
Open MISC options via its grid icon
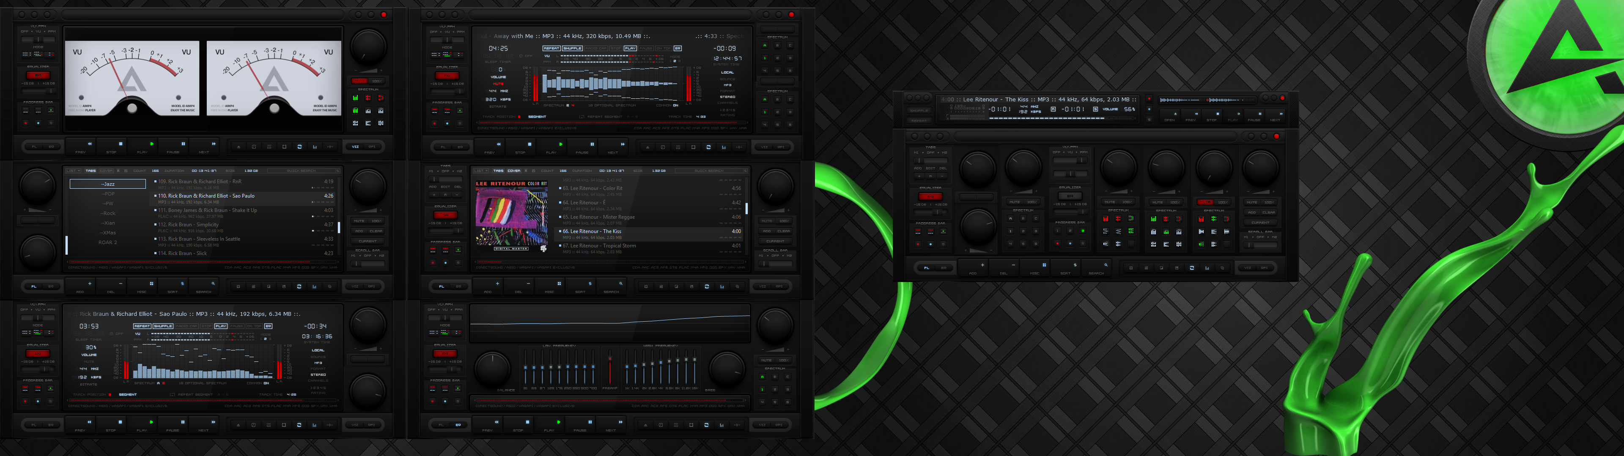tap(152, 284)
